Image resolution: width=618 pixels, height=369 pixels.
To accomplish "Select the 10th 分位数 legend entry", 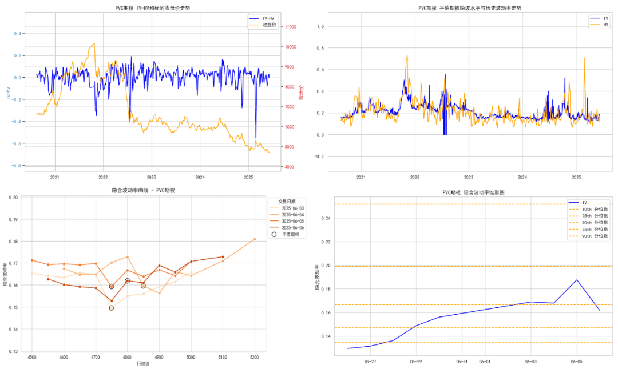I will 588,209.
